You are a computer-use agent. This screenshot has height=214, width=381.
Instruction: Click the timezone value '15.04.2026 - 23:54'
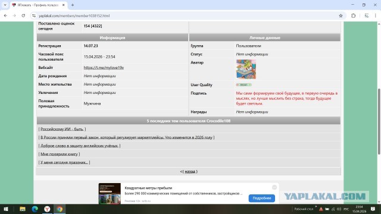[99, 57]
